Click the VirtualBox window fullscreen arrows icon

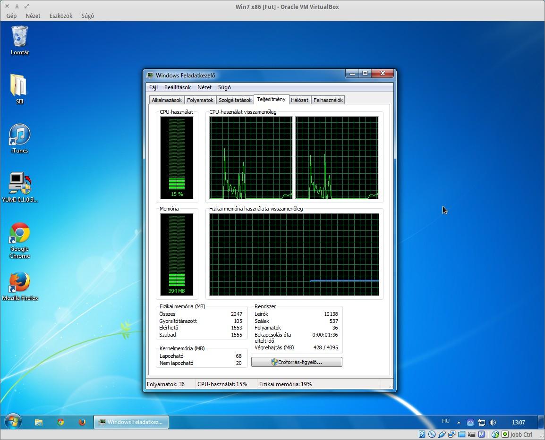[x=27, y=6]
